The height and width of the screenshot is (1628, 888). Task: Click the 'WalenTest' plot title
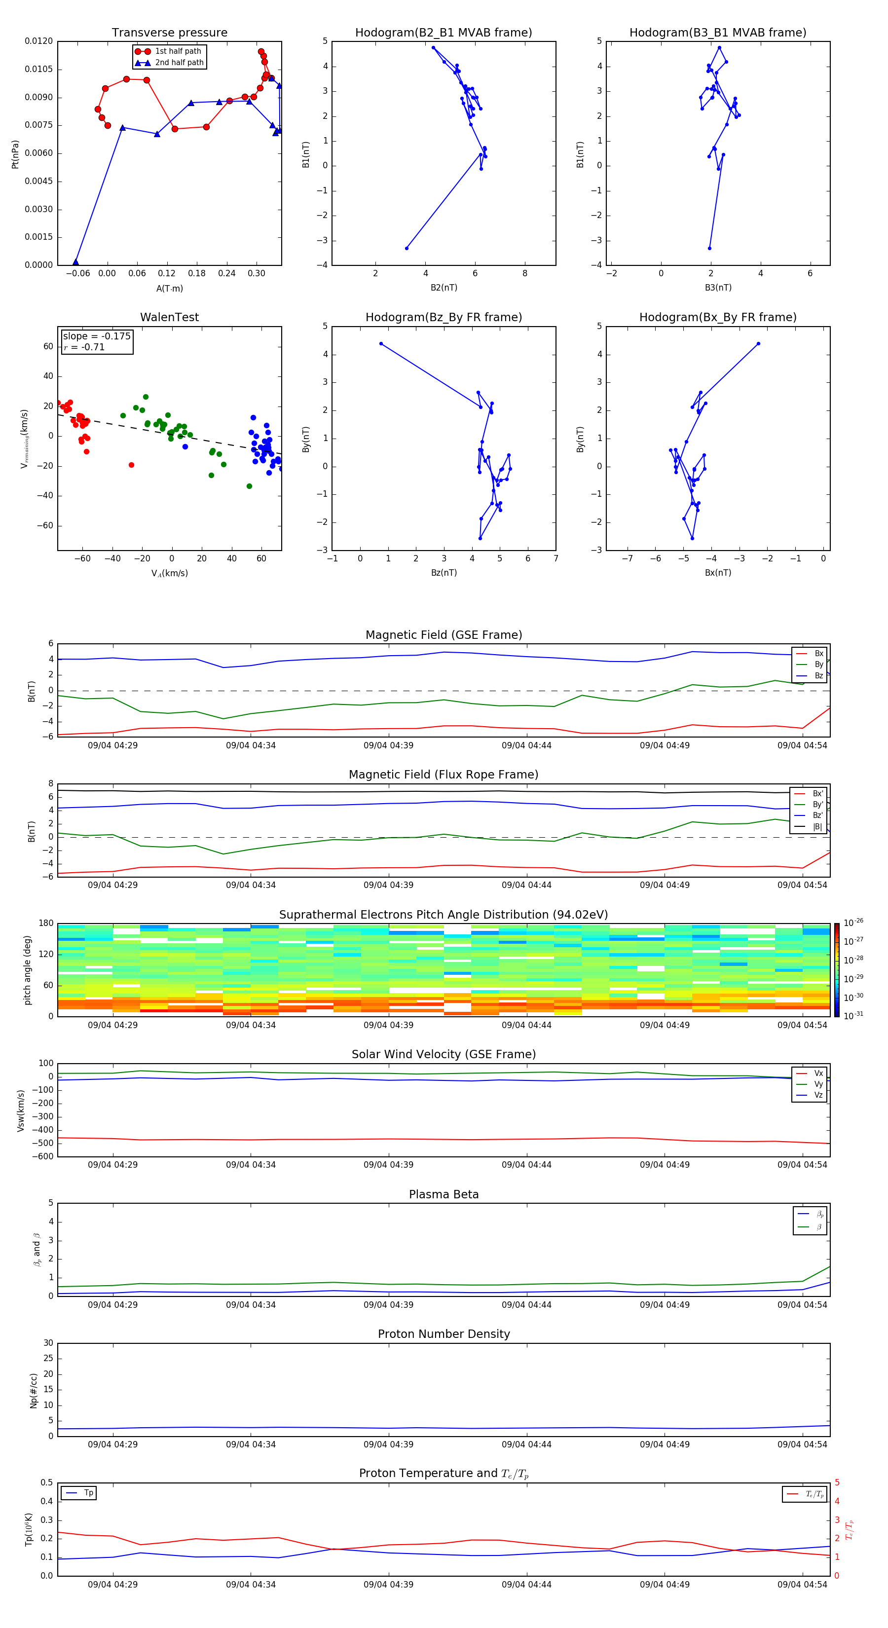[x=169, y=317]
